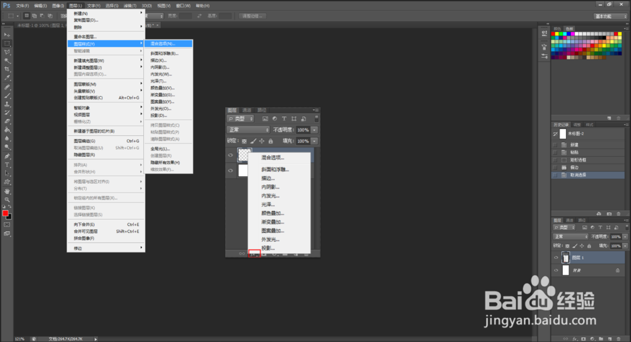The image size is (631, 342).
Task: Toggle layer filter switch in floating layers panel
Action: [x=316, y=118]
